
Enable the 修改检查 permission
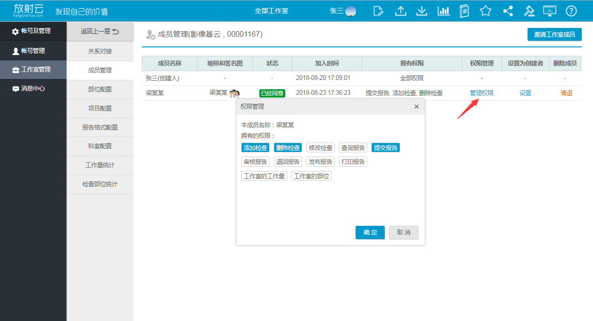320,148
